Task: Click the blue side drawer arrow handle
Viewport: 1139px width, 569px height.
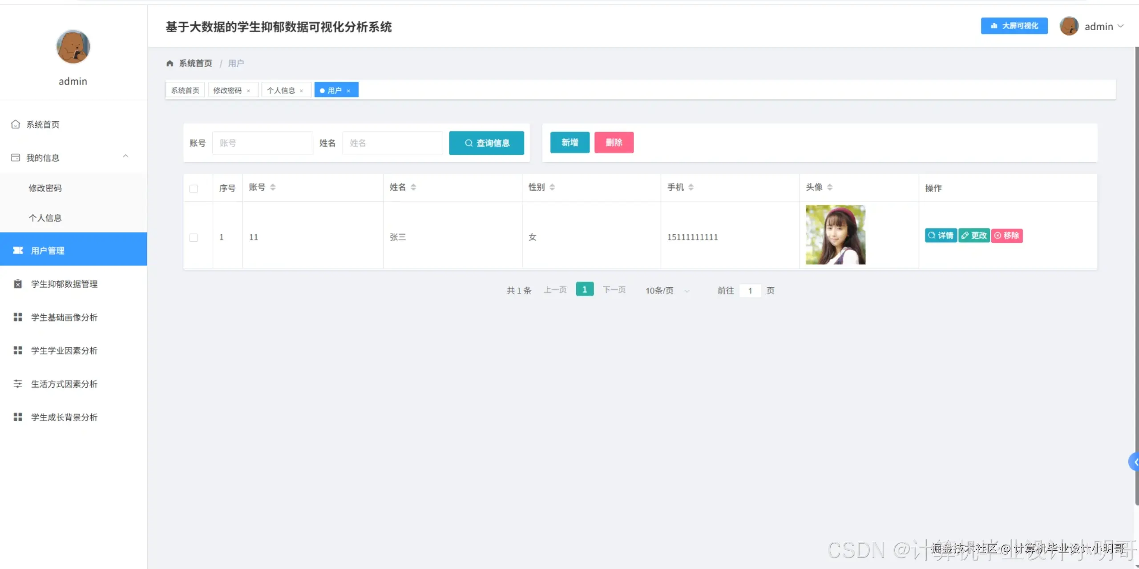Action: pos(1135,462)
